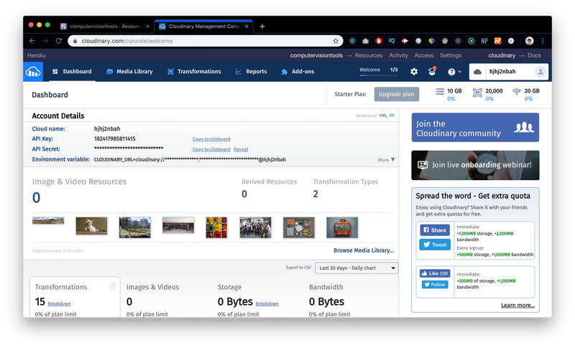Open the Add-ons tab
This screenshot has height=348, width=575.
(x=298, y=72)
